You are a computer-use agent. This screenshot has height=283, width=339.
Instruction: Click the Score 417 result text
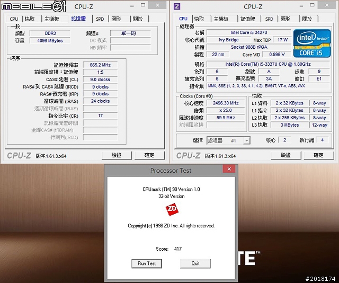click(x=168, y=249)
